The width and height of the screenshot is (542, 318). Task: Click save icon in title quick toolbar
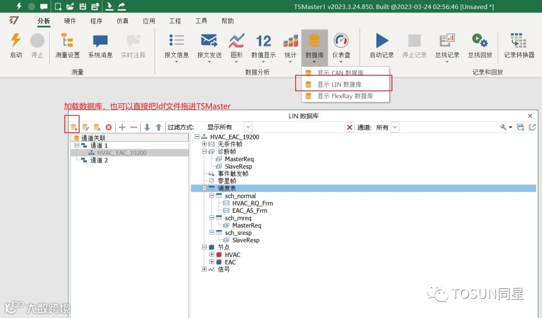click(83, 6)
